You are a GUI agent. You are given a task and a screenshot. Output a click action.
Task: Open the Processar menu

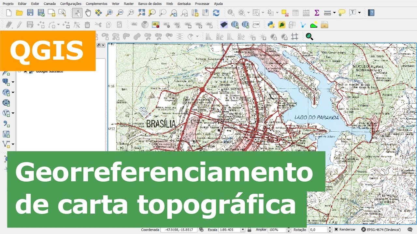(202, 4)
